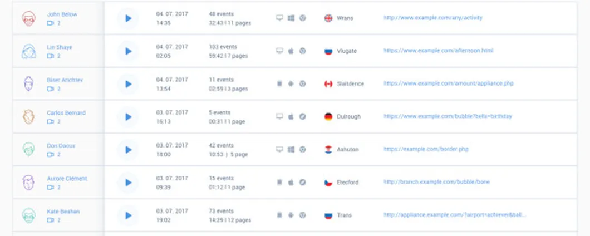
Task: Click the Safari browser icon in Carlos Bernard's row
Action: tap(303, 117)
